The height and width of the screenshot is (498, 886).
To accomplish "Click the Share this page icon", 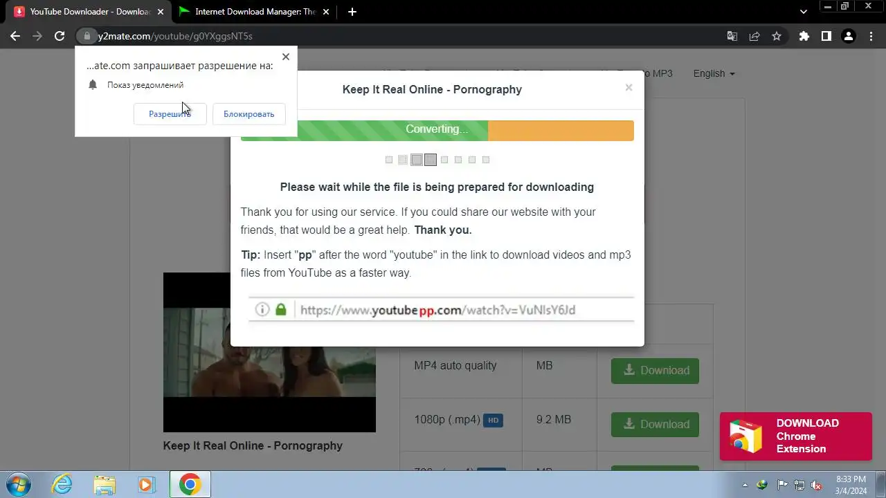I will tap(754, 36).
